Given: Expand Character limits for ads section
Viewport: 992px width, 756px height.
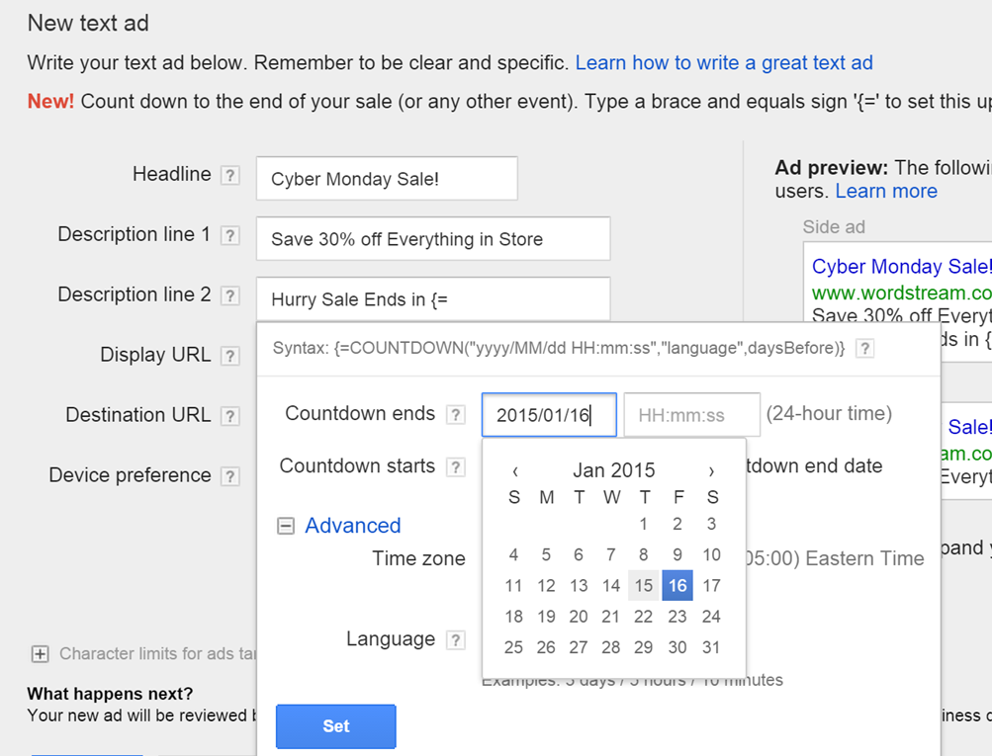Looking at the screenshot, I should (x=40, y=653).
